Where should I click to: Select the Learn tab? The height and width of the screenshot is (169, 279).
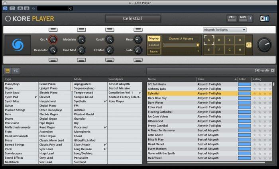coord(154,51)
